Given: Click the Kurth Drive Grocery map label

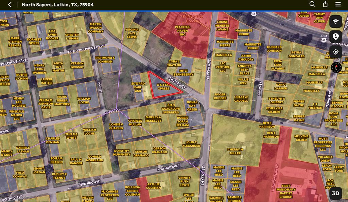Looking at the screenshot, I should (x=192, y=19).
